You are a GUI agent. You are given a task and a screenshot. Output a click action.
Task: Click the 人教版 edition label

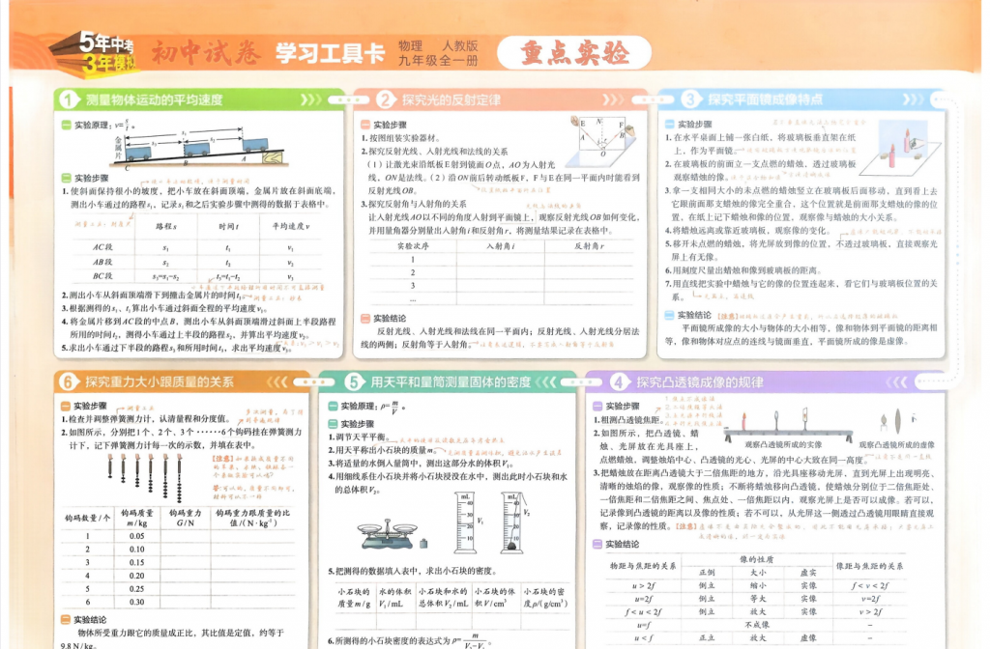(459, 45)
